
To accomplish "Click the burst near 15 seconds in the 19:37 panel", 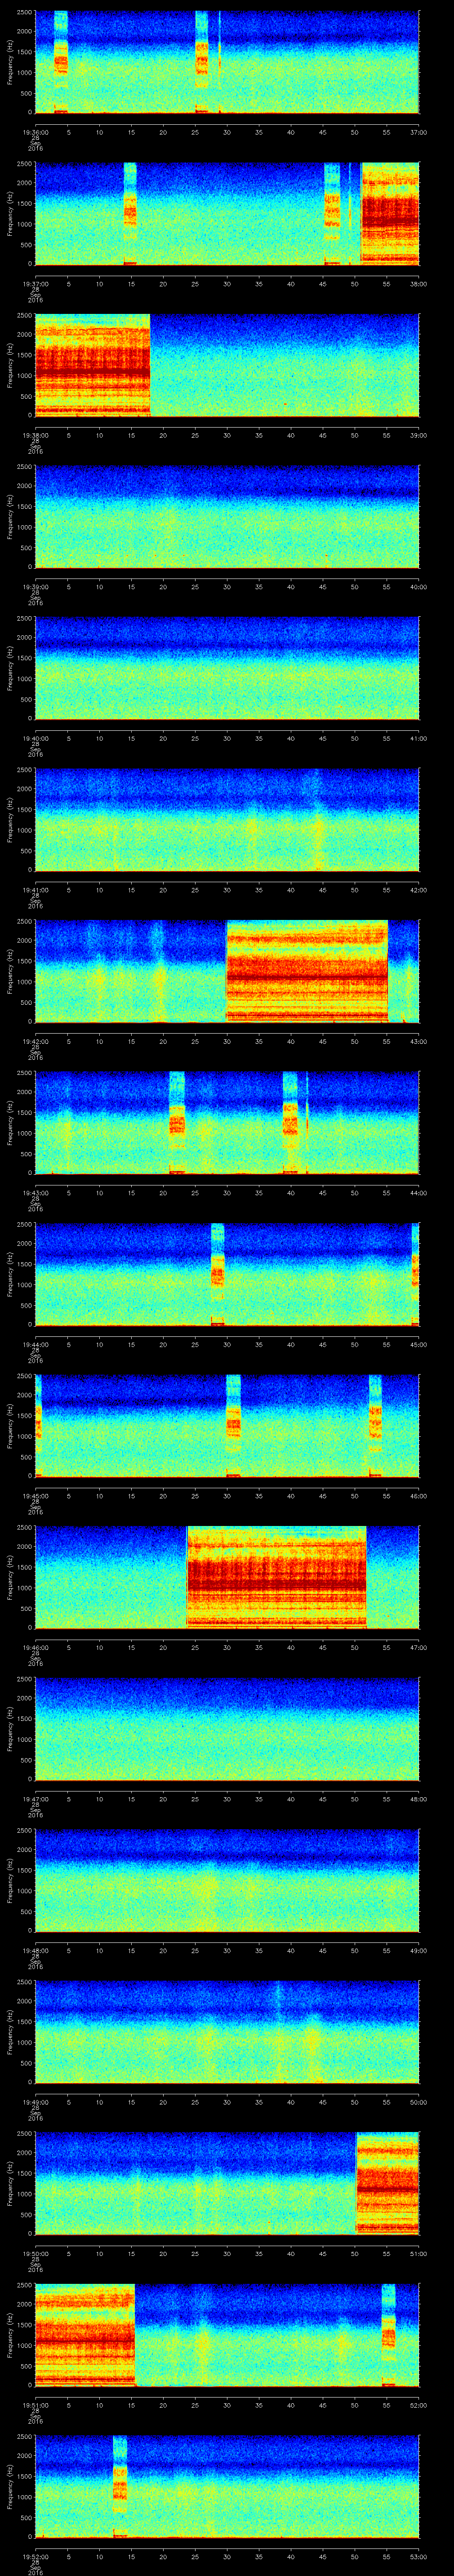I will [130, 212].
